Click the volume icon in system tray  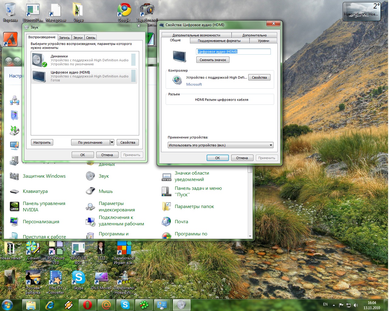(x=356, y=305)
